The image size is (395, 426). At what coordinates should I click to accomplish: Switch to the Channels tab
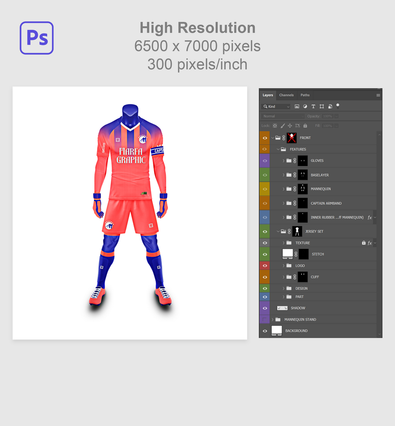tap(287, 95)
